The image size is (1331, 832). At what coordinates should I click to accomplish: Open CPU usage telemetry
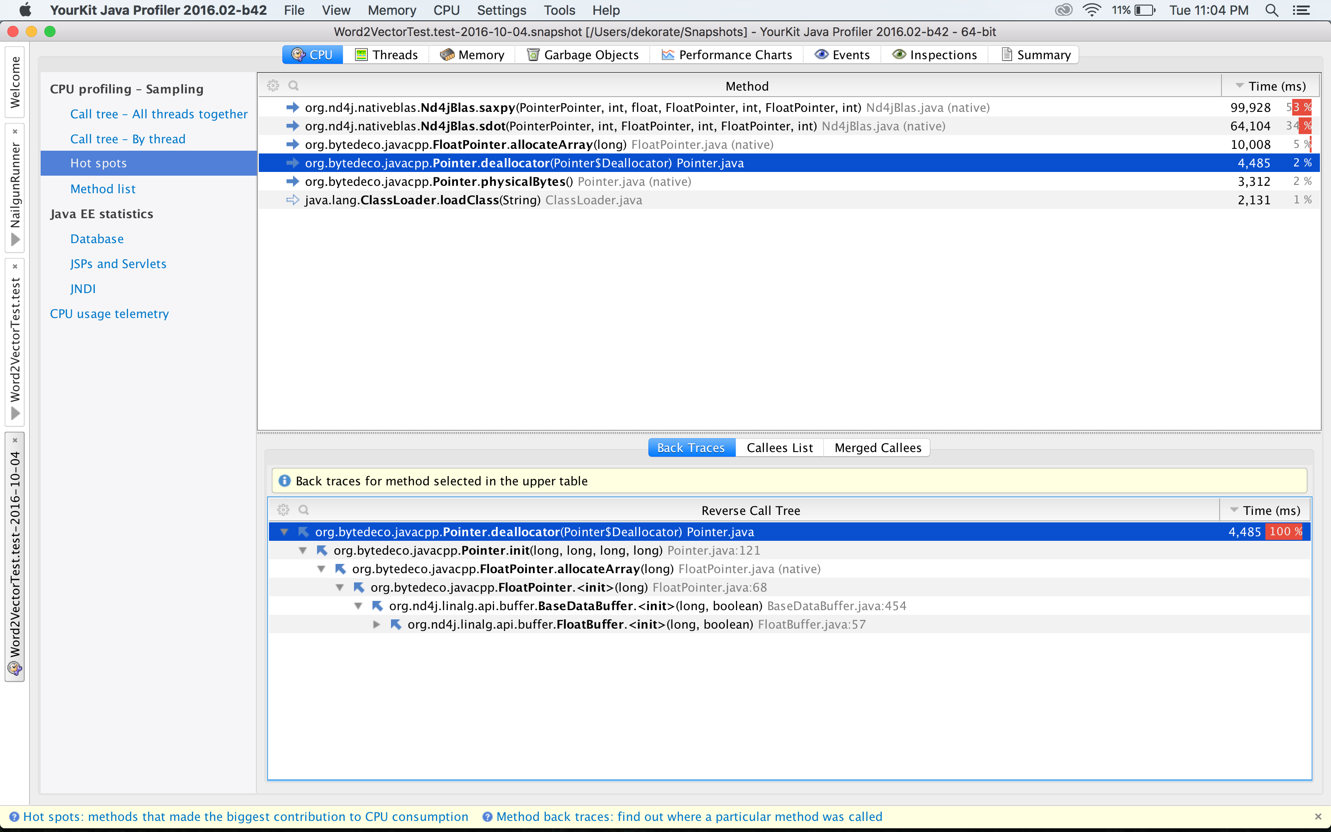110,314
